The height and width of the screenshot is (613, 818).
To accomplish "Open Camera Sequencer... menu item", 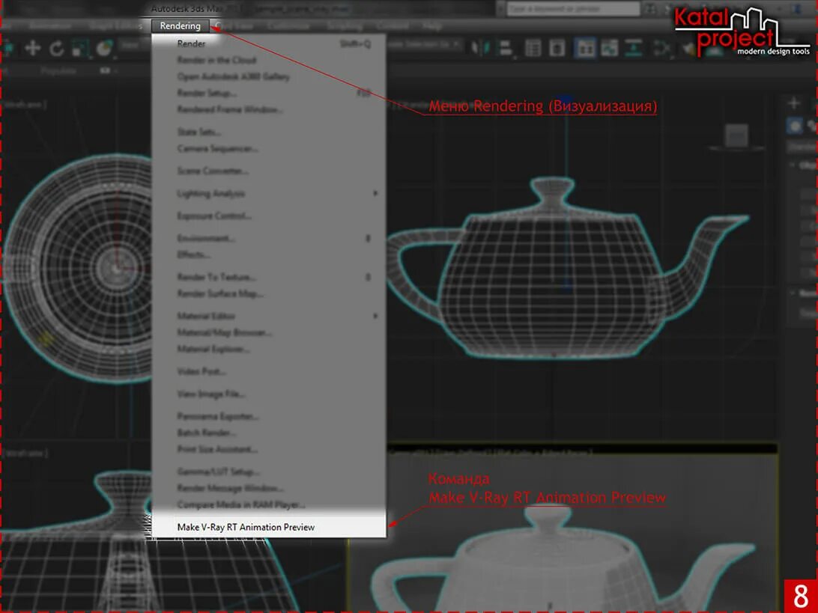I will pos(269,148).
